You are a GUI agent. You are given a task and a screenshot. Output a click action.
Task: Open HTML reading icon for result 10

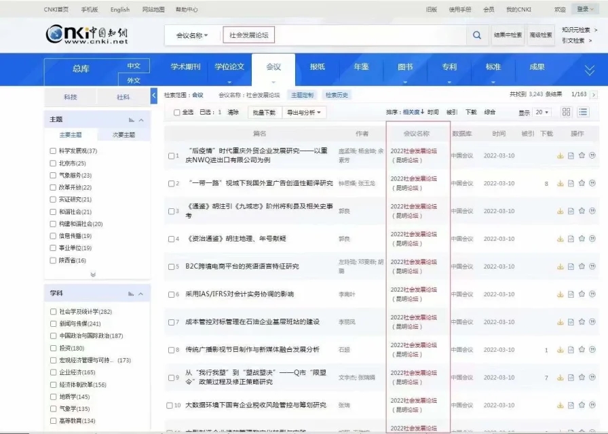[x=571, y=405]
